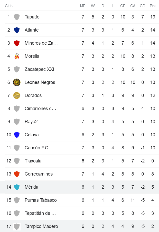
Task: Click the Dorados team logo
Action: pyautogui.click(x=17, y=95)
